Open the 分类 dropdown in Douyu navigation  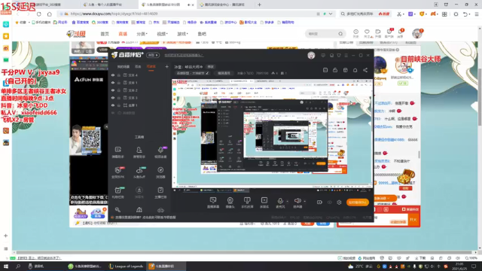pyautogui.click(x=142, y=34)
